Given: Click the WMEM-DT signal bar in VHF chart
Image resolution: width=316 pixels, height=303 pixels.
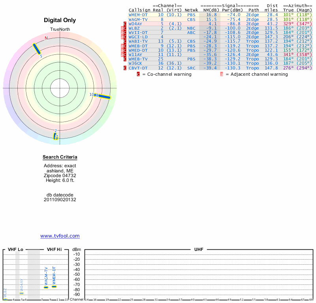Looking at the screenshot, I should (54, 286).
